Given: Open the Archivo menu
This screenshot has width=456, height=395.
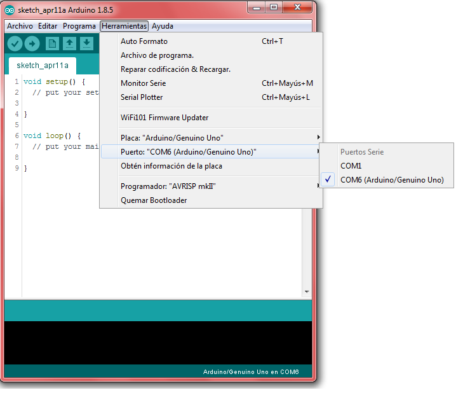Looking at the screenshot, I should 20,26.
